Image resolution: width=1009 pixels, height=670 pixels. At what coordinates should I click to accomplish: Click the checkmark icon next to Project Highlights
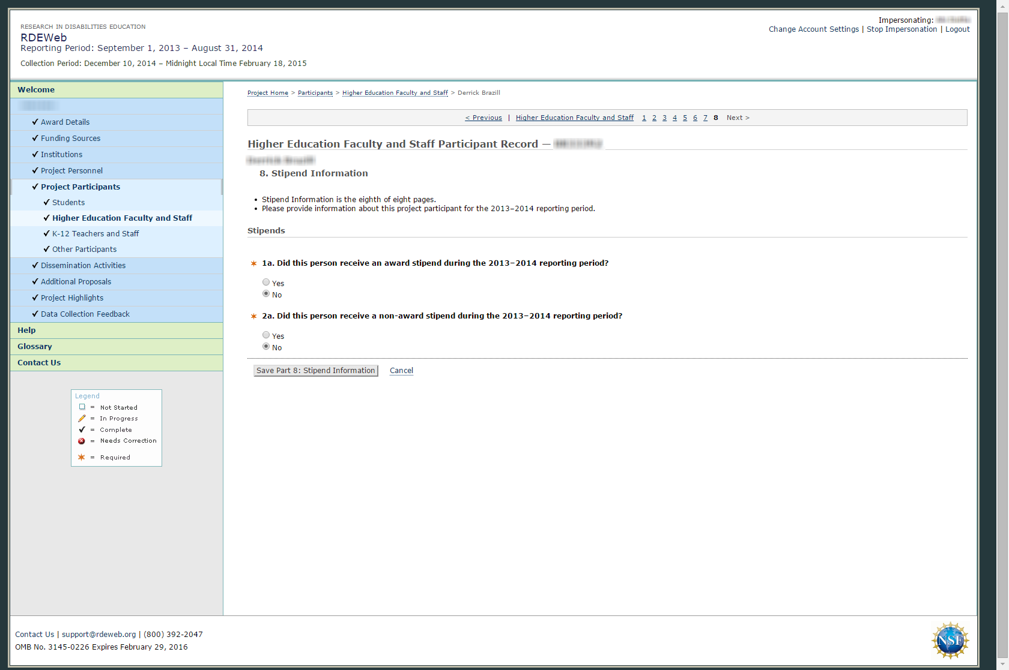tap(35, 298)
